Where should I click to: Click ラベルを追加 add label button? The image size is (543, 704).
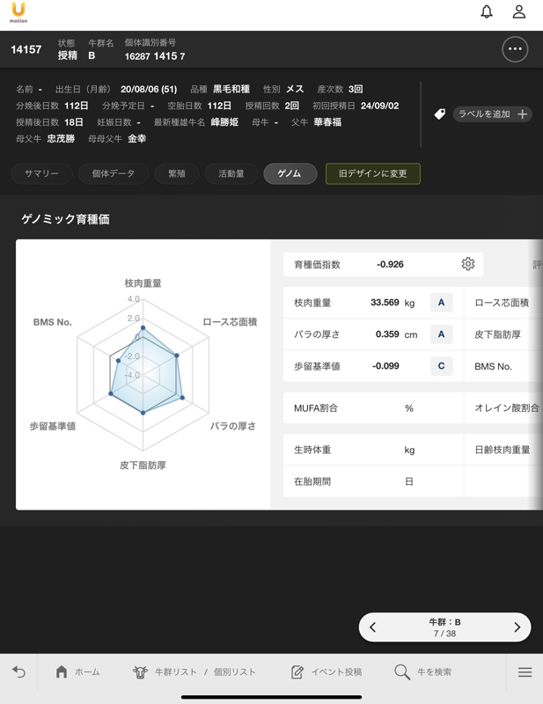coord(492,114)
